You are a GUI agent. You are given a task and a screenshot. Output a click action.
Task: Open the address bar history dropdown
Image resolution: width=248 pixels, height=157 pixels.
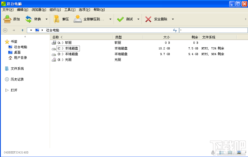pos(31,30)
